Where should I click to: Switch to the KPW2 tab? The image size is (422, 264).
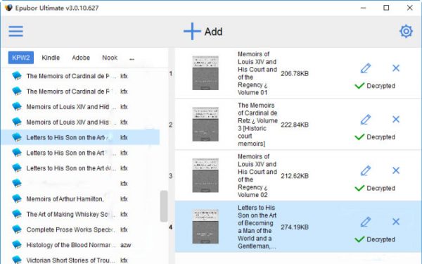pyautogui.click(x=20, y=58)
